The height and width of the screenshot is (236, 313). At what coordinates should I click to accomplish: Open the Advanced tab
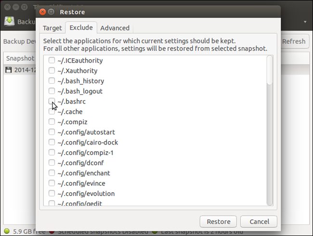115,28
